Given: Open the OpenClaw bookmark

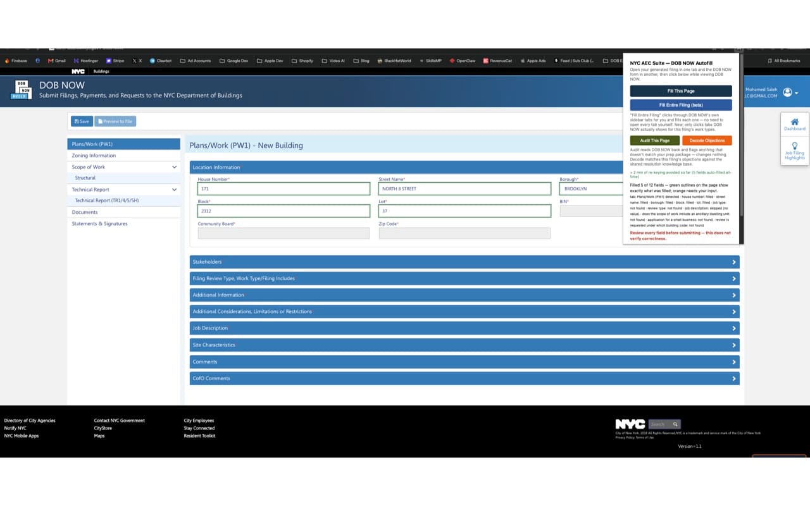Looking at the screenshot, I should (x=463, y=61).
